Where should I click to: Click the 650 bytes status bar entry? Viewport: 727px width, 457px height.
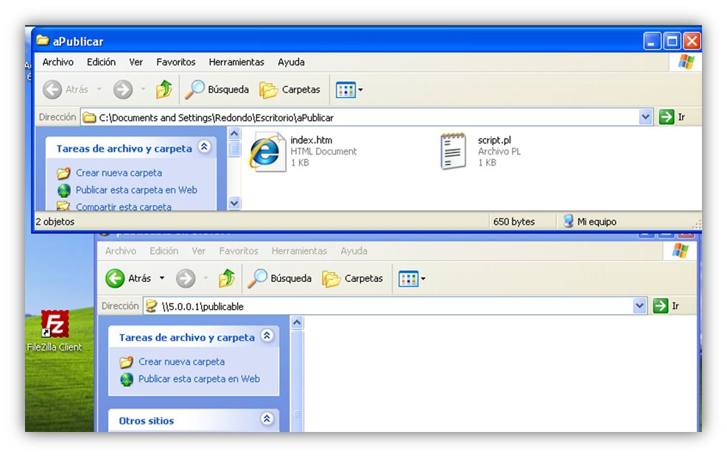coord(513,222)
